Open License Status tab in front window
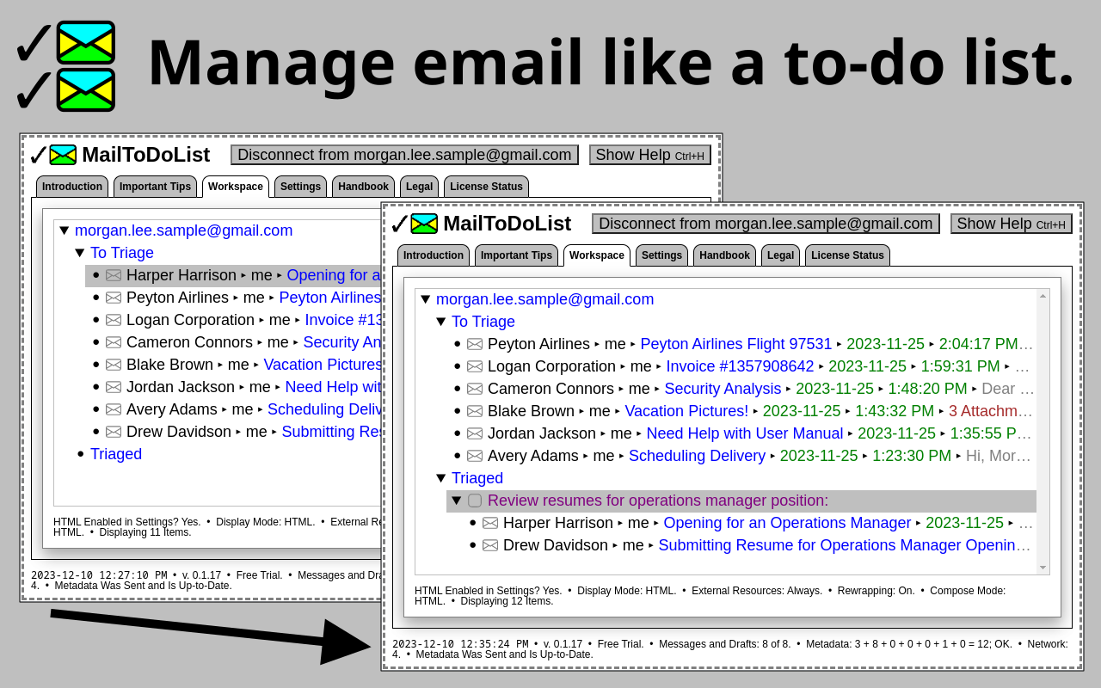1101x688 pixels. click(x=847, y=255)
